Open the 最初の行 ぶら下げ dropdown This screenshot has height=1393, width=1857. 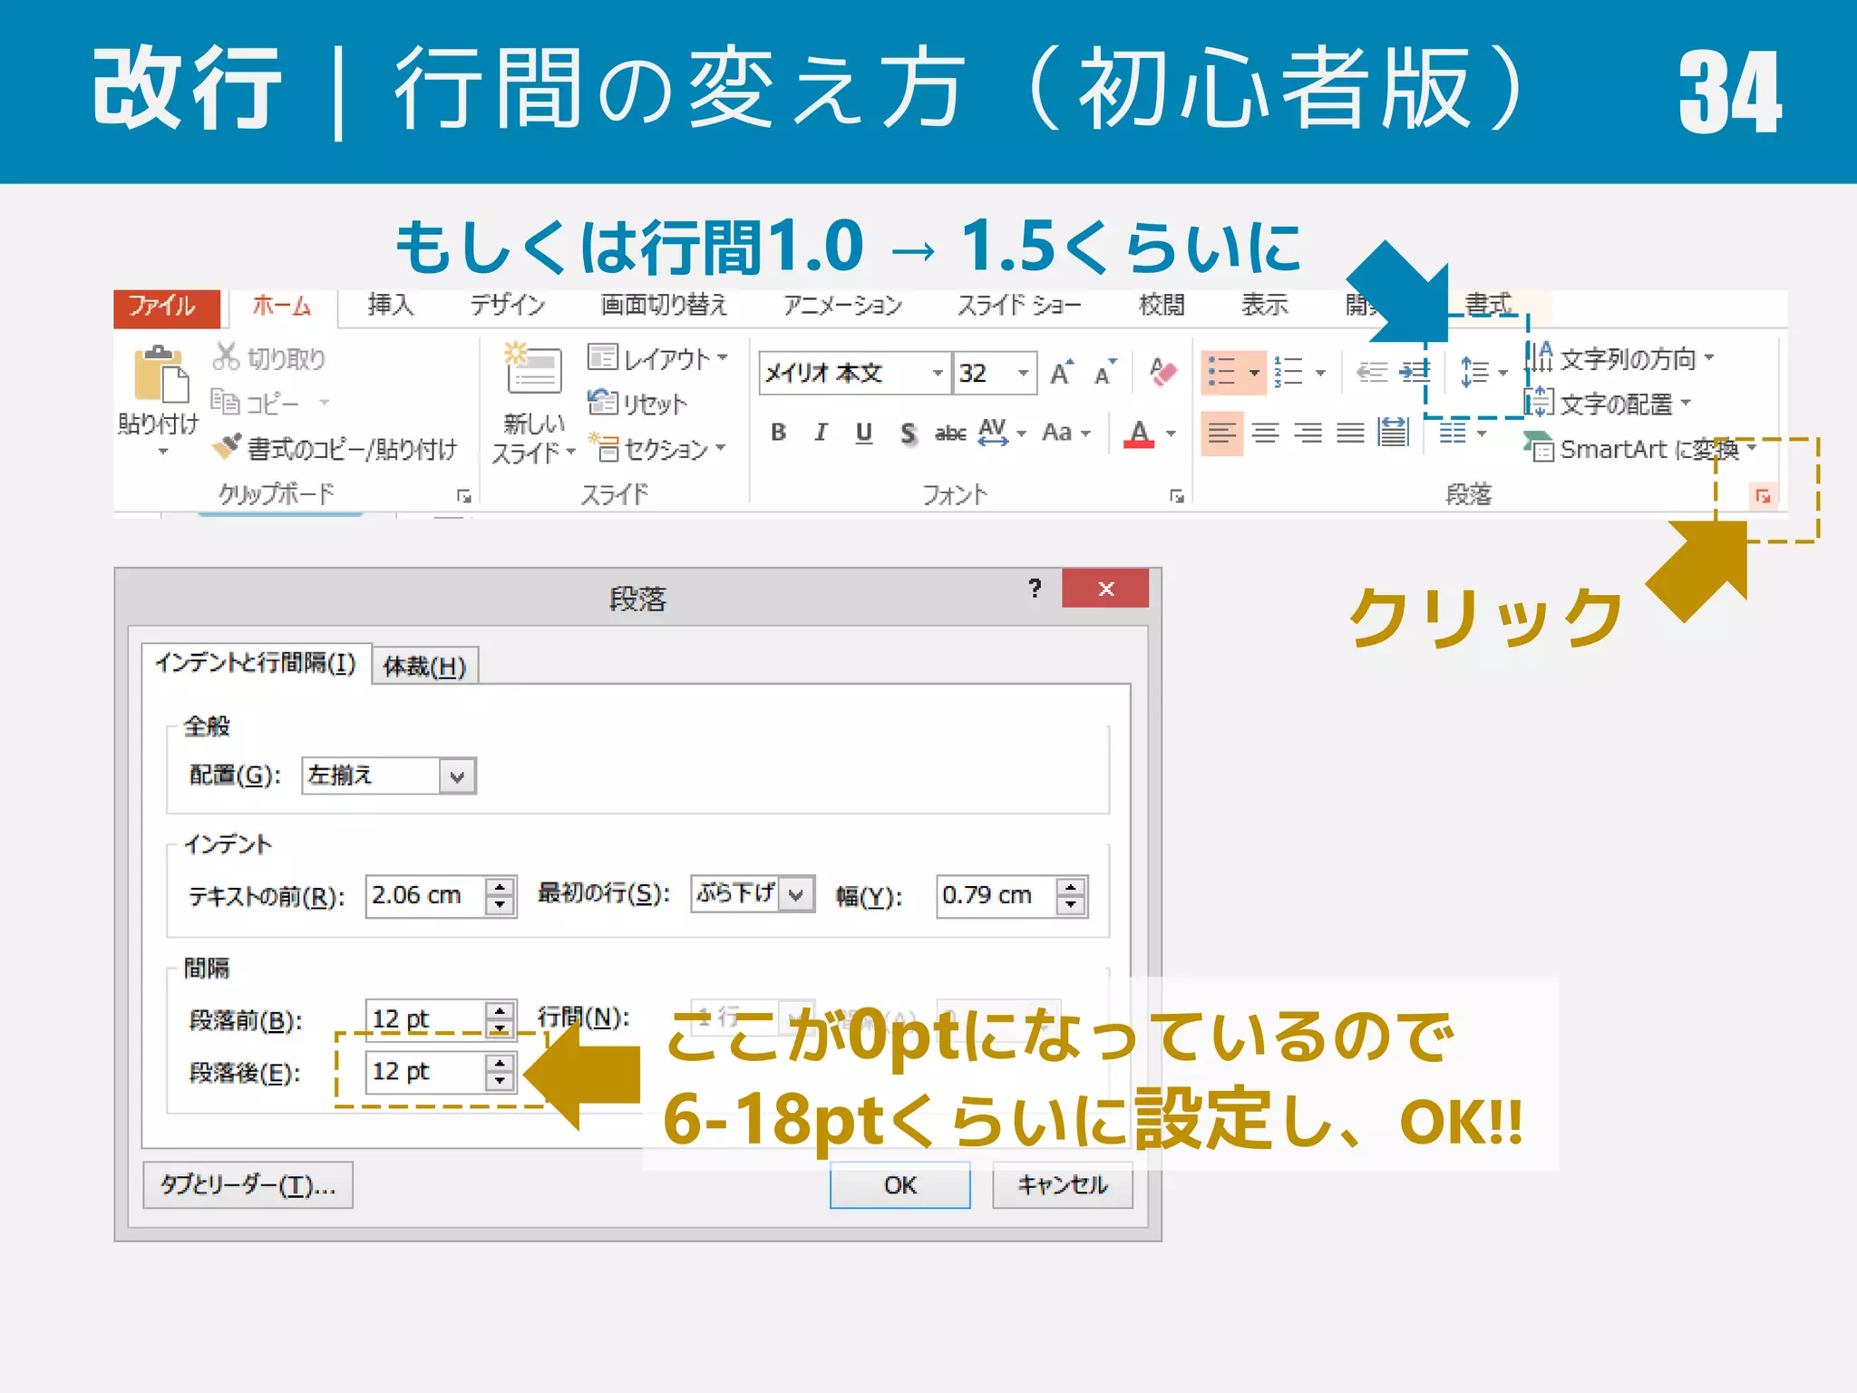pos(796,894)
